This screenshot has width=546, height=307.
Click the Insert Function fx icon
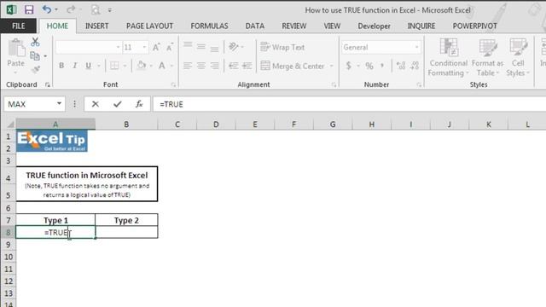pyautogui.click(x=139, y=104)
